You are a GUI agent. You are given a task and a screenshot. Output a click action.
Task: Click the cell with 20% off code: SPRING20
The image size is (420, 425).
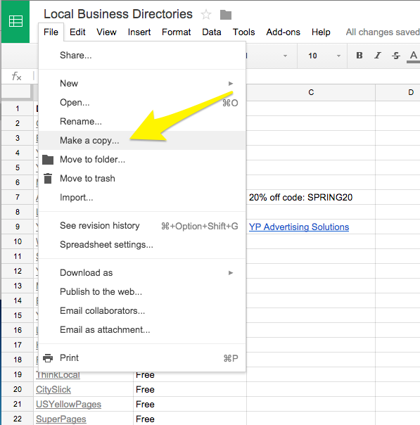311,197
